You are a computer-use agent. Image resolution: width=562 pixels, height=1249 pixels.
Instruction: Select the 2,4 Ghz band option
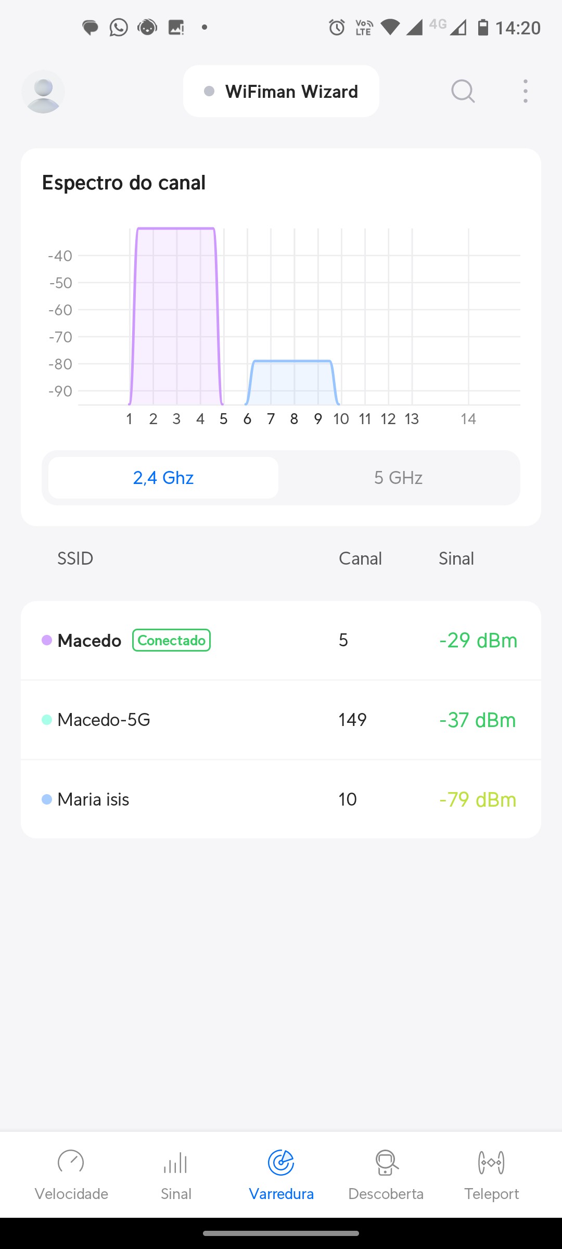pyautogui.click(x=163, y=478)
